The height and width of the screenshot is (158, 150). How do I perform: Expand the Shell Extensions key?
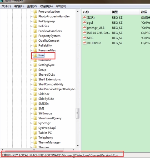click(x=31, y=80)
